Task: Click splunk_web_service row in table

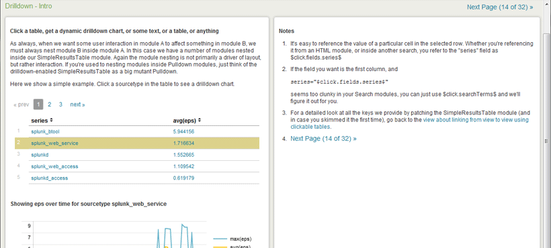Action: [137, 143]
